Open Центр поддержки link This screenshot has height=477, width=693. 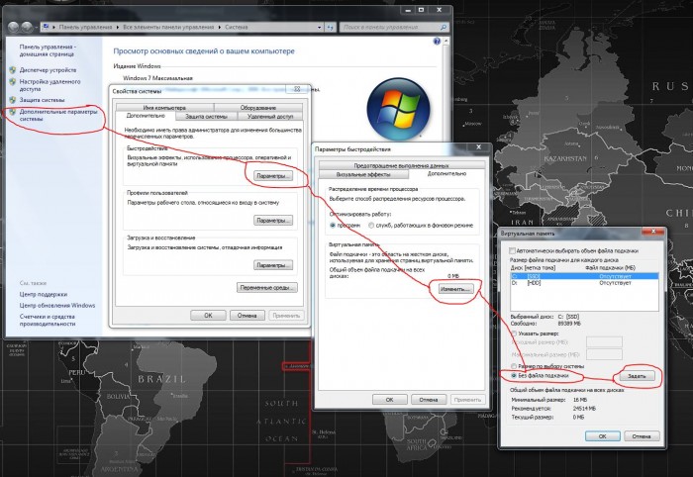(x=44, y=294)
